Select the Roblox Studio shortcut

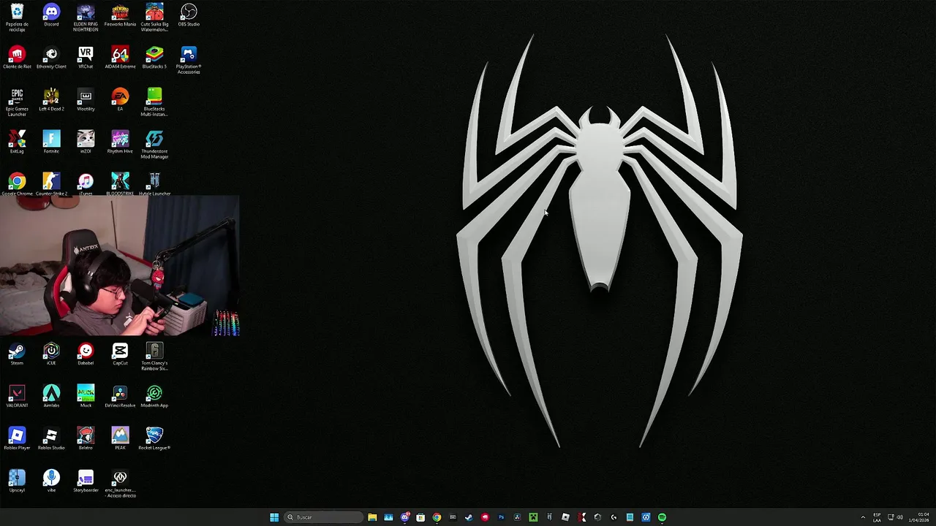pyautogui.click(x=51, y=439)
